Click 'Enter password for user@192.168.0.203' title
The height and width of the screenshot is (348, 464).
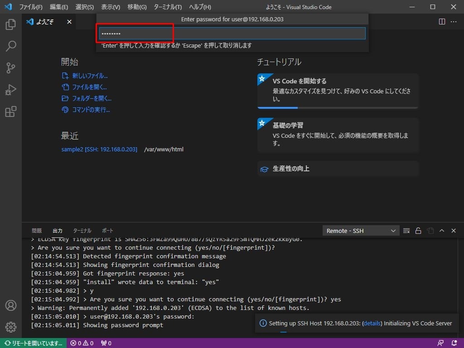232,19
